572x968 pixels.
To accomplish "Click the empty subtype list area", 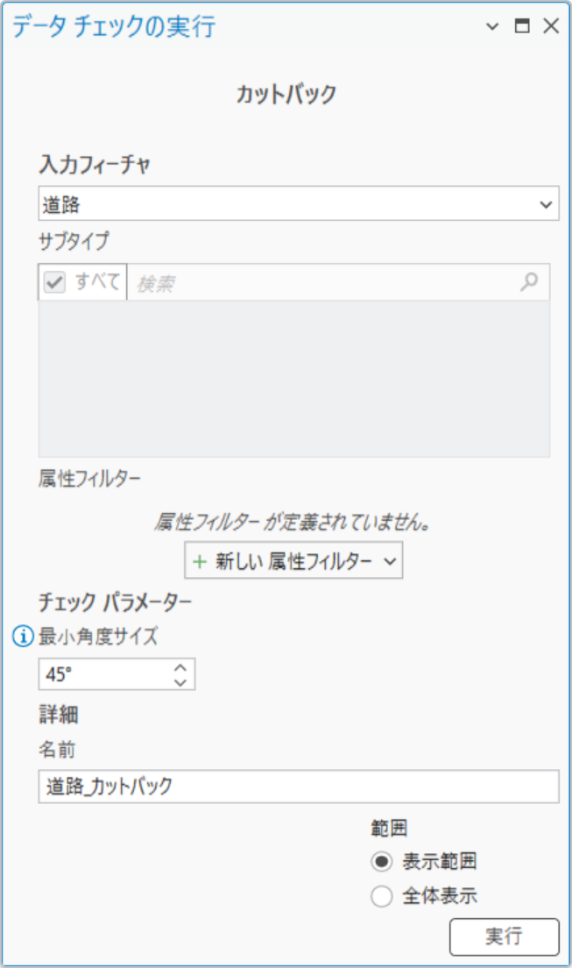I will [293, 379].
